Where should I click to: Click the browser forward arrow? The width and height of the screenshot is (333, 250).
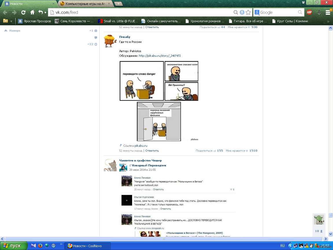[14, 12]
